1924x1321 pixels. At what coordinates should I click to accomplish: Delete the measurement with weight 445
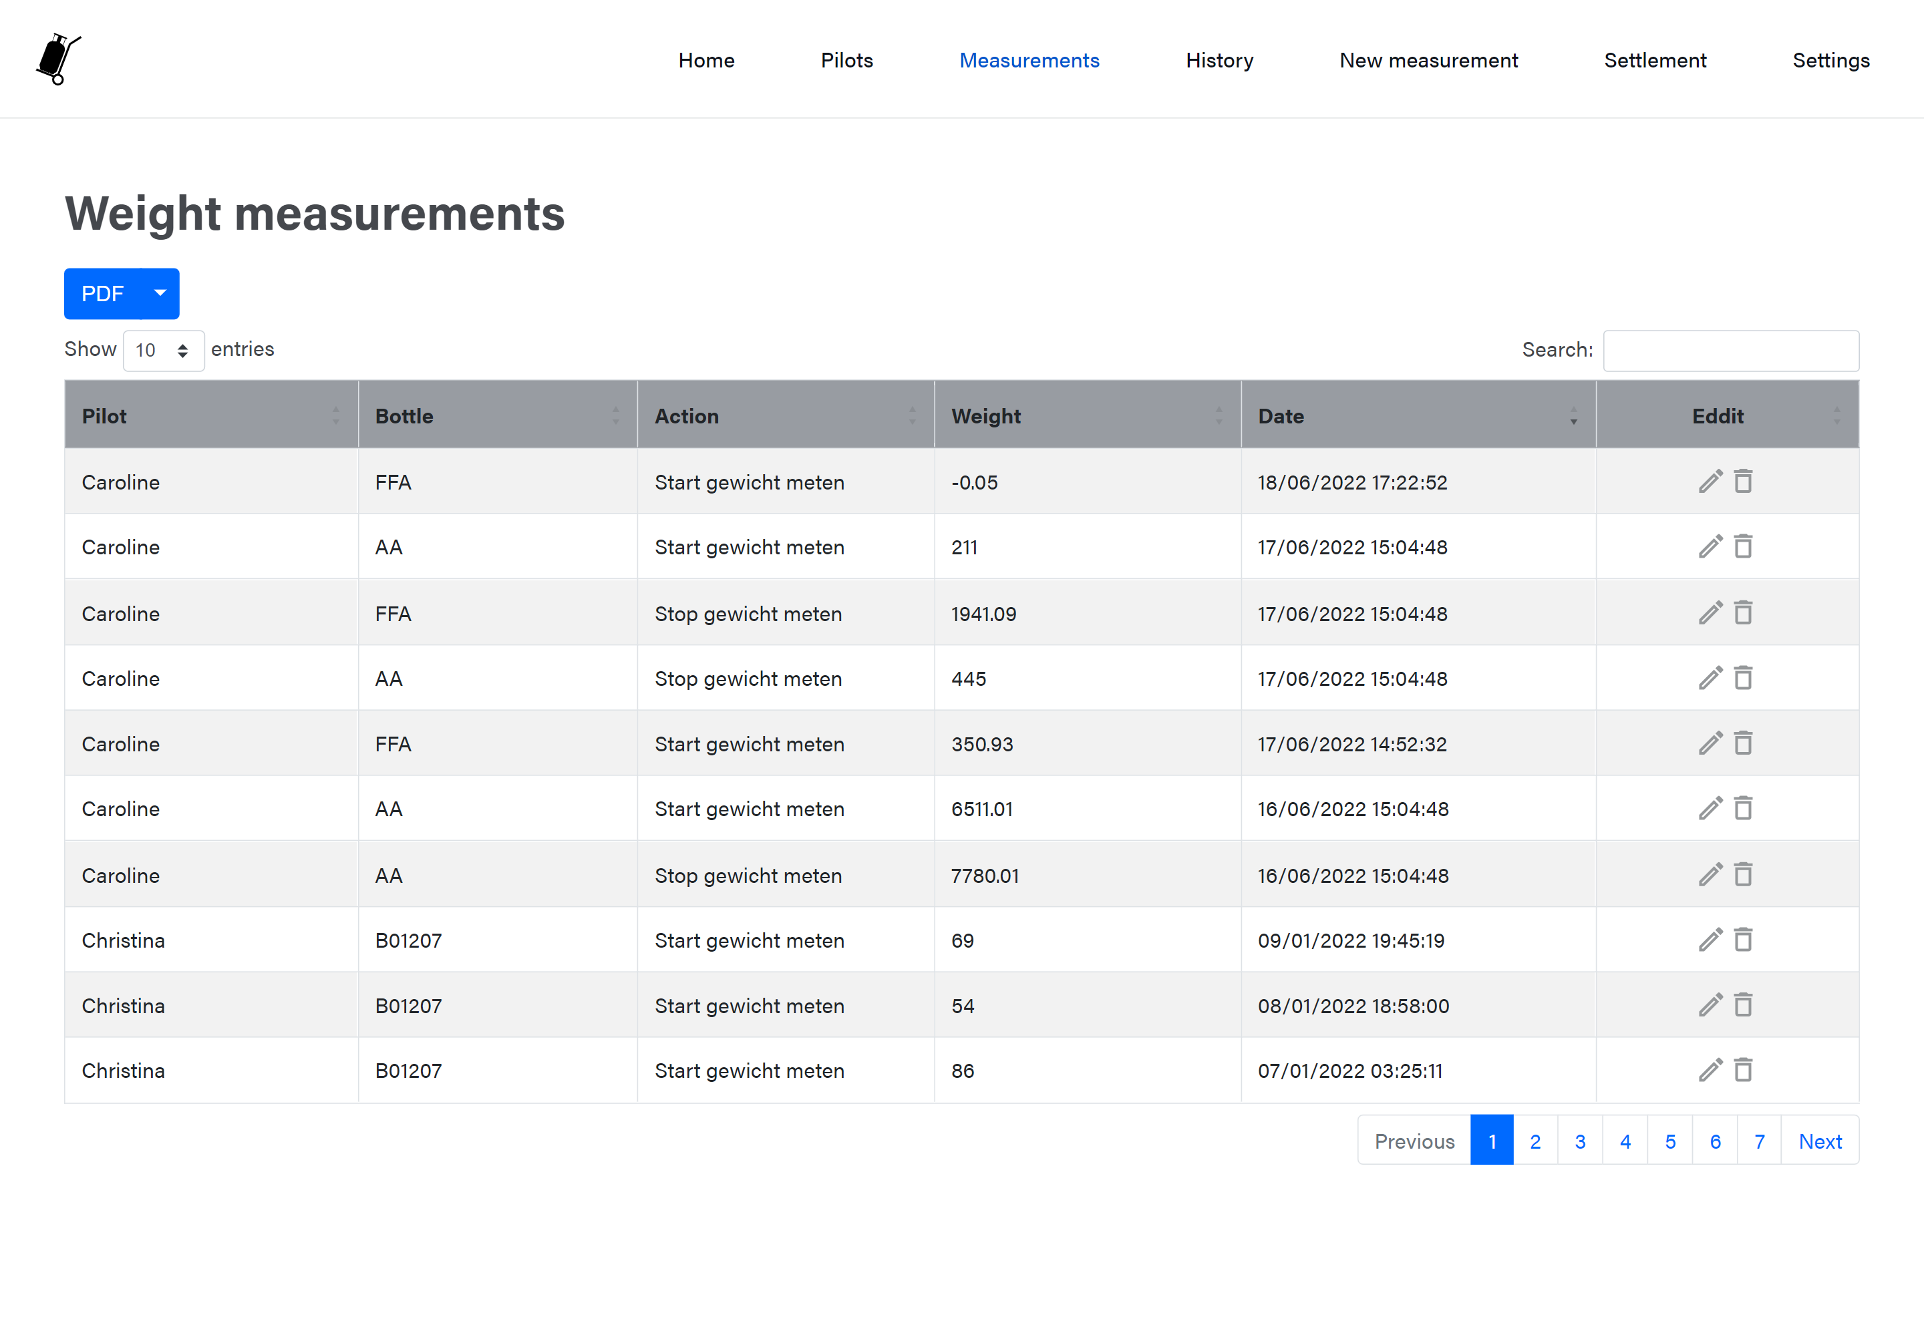1743,678
